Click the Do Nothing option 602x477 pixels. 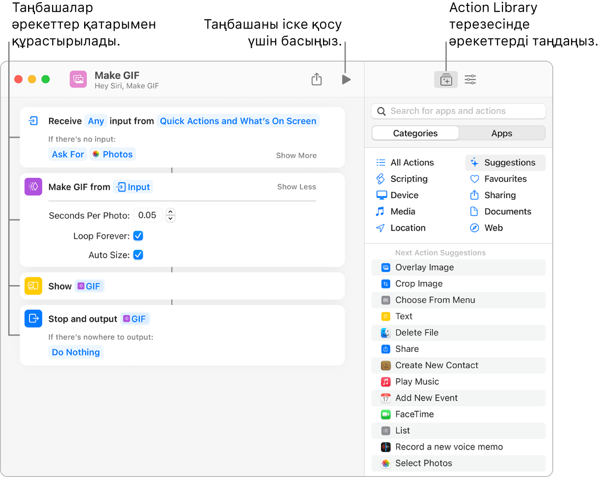point(76,352)
